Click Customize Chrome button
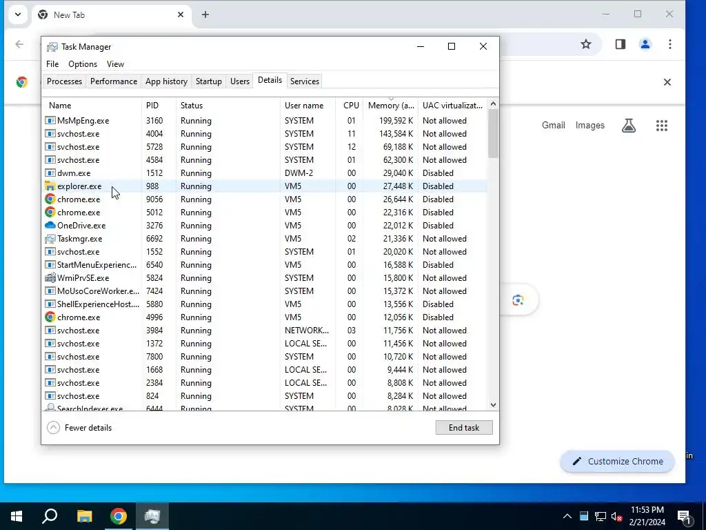Viewport: 706px width, 530px height. pos(617,462)
